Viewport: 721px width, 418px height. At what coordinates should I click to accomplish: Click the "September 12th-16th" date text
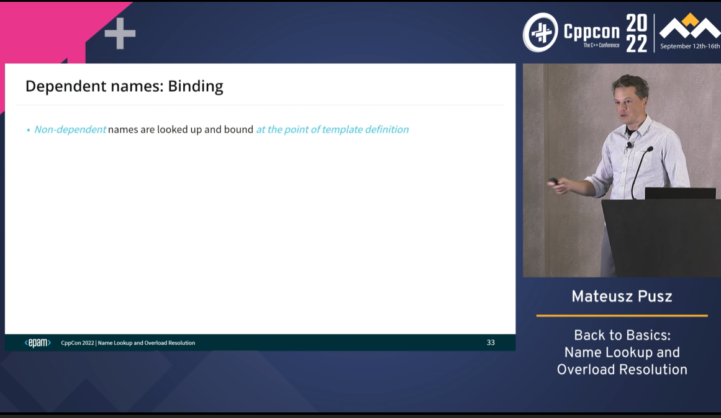(x=689, y=47)
